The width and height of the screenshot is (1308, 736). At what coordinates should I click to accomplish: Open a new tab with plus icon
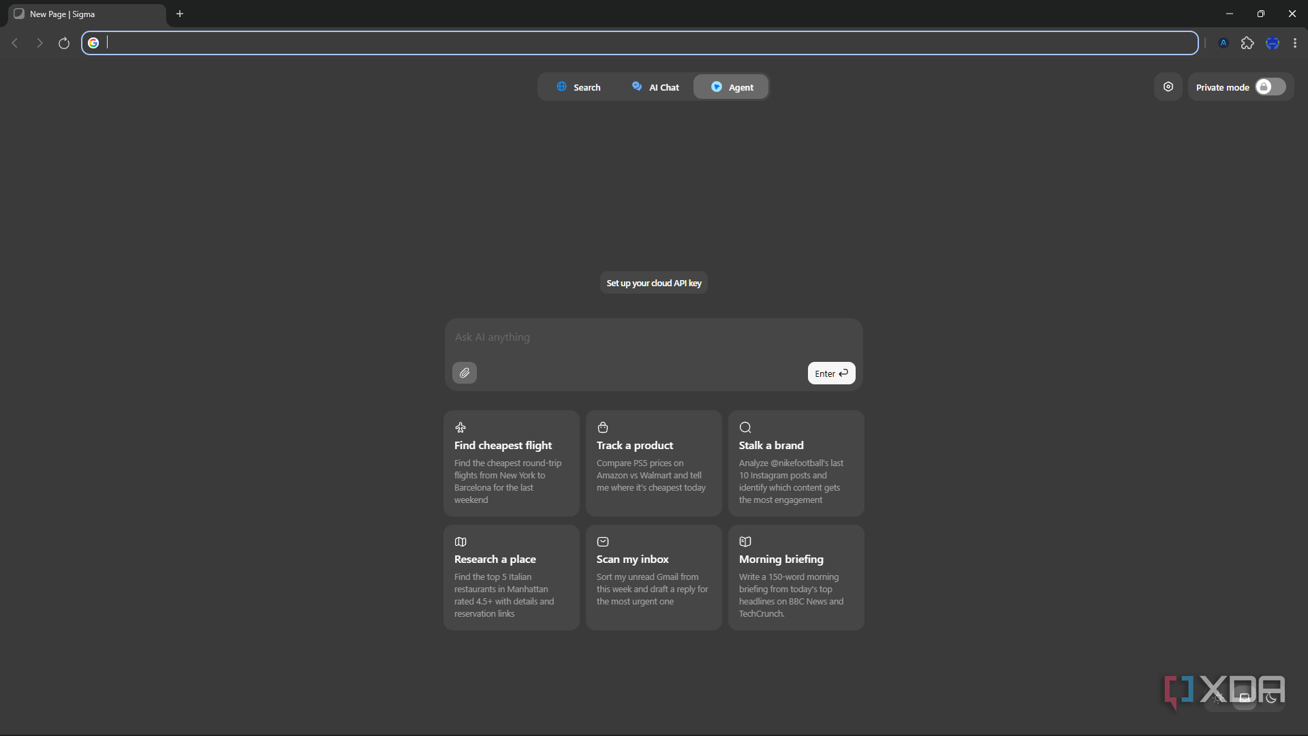pos(180,14)
